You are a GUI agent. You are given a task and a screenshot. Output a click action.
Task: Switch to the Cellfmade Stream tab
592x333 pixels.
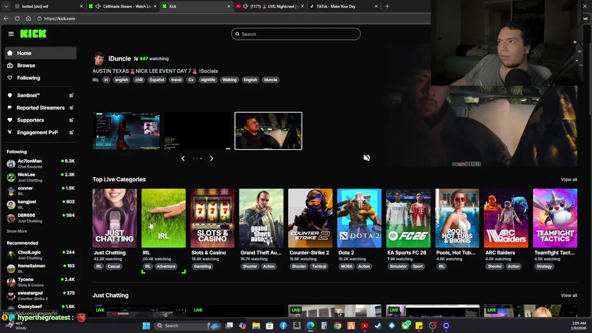[123, 6]
